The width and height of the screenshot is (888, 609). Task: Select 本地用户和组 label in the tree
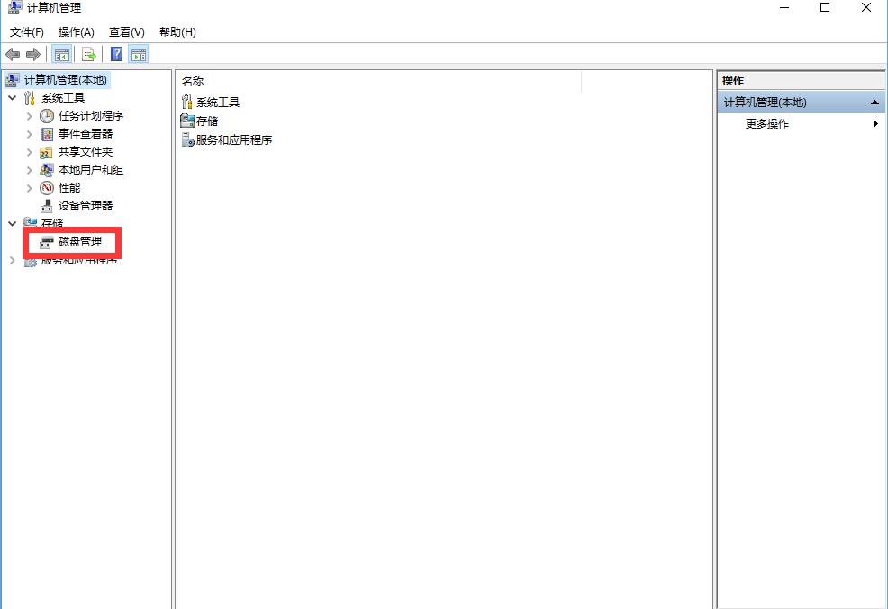[91, 170]
